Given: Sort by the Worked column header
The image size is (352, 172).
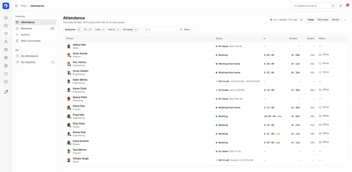Looking at the screenshot, I should [x=293, y=39].
